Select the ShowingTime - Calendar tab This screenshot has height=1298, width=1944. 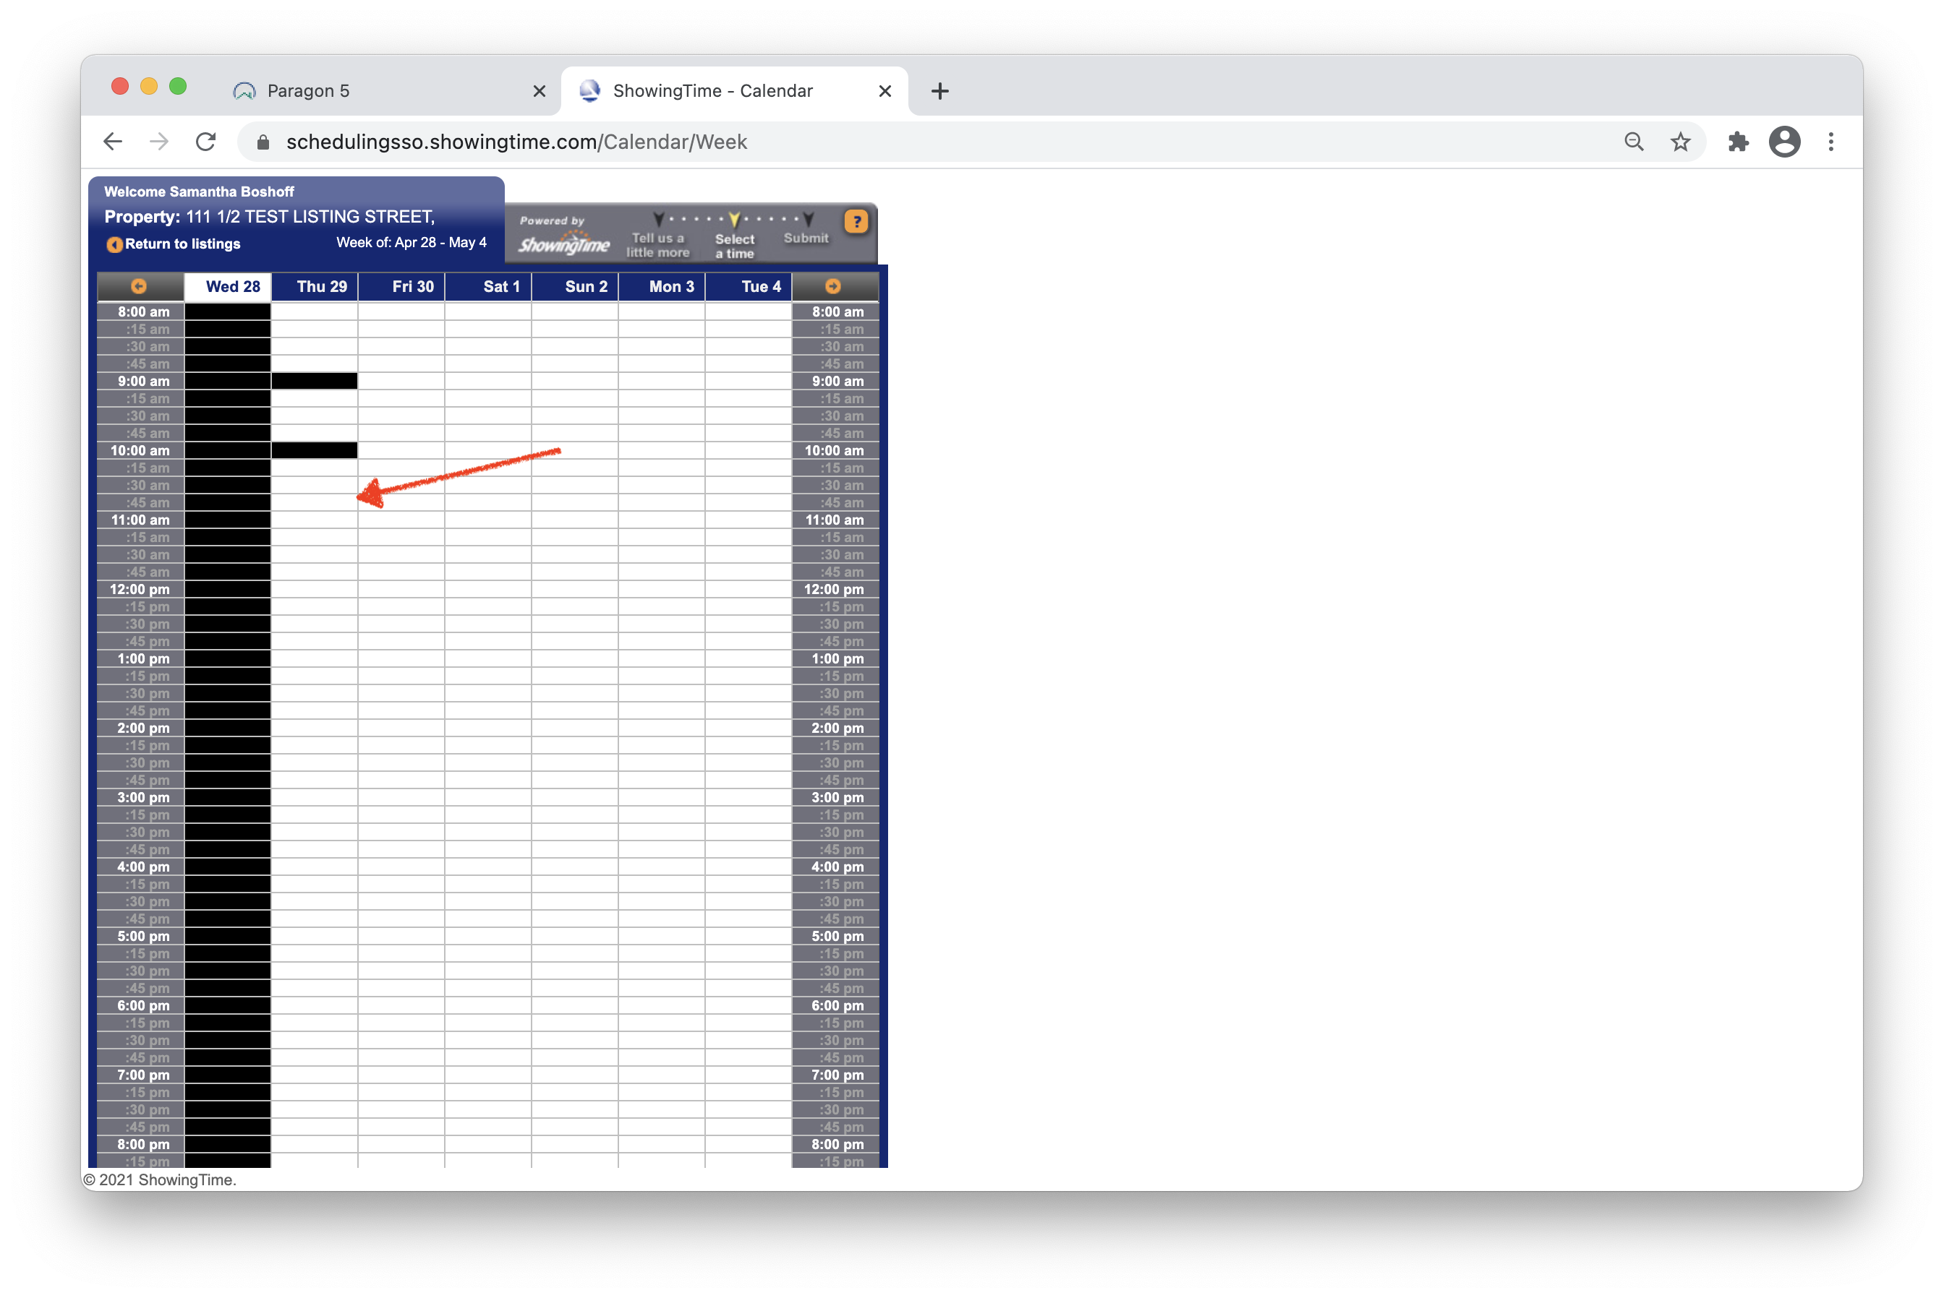(734, 91)
